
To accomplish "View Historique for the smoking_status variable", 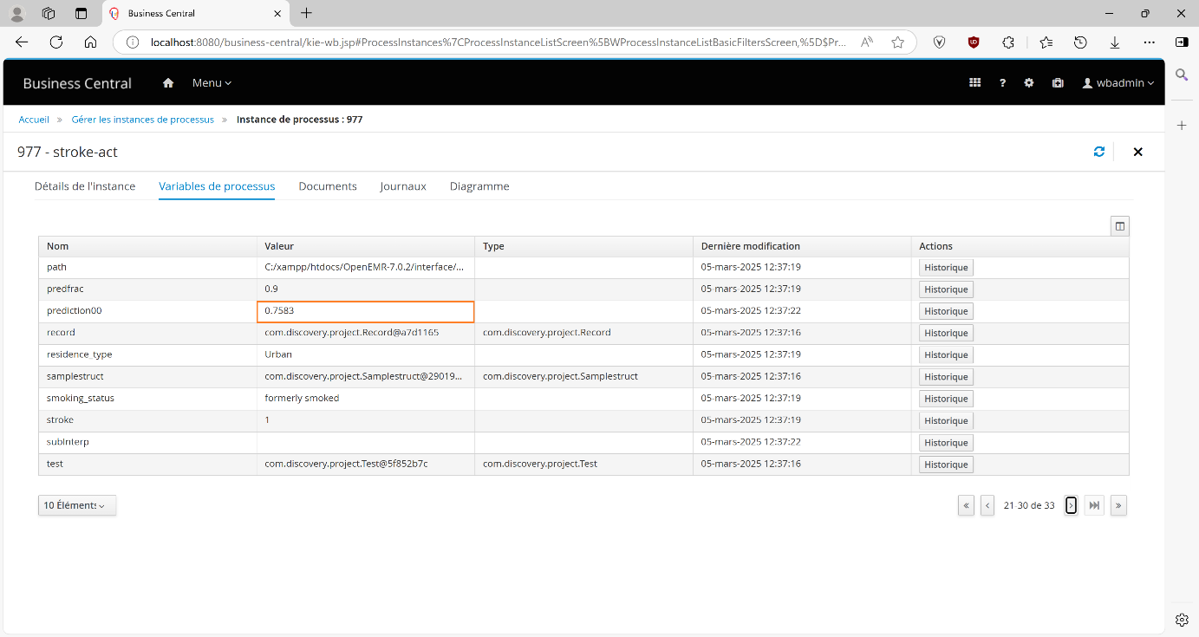I will point(945,398).
